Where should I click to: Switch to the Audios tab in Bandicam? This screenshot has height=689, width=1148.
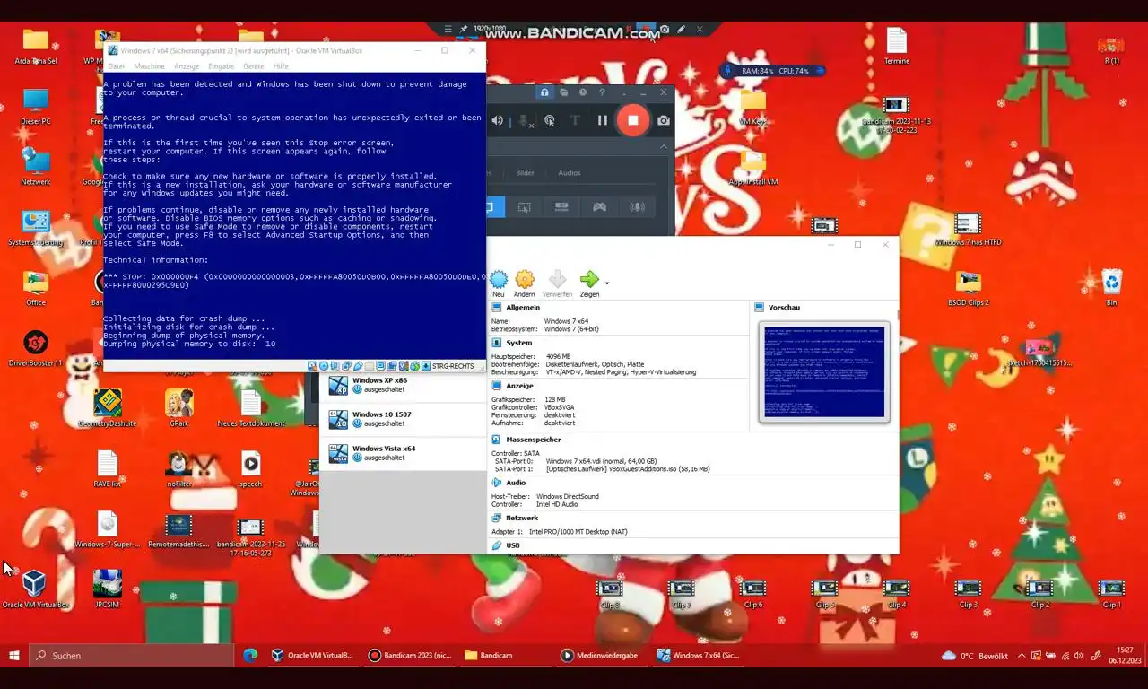click(570, 172)
